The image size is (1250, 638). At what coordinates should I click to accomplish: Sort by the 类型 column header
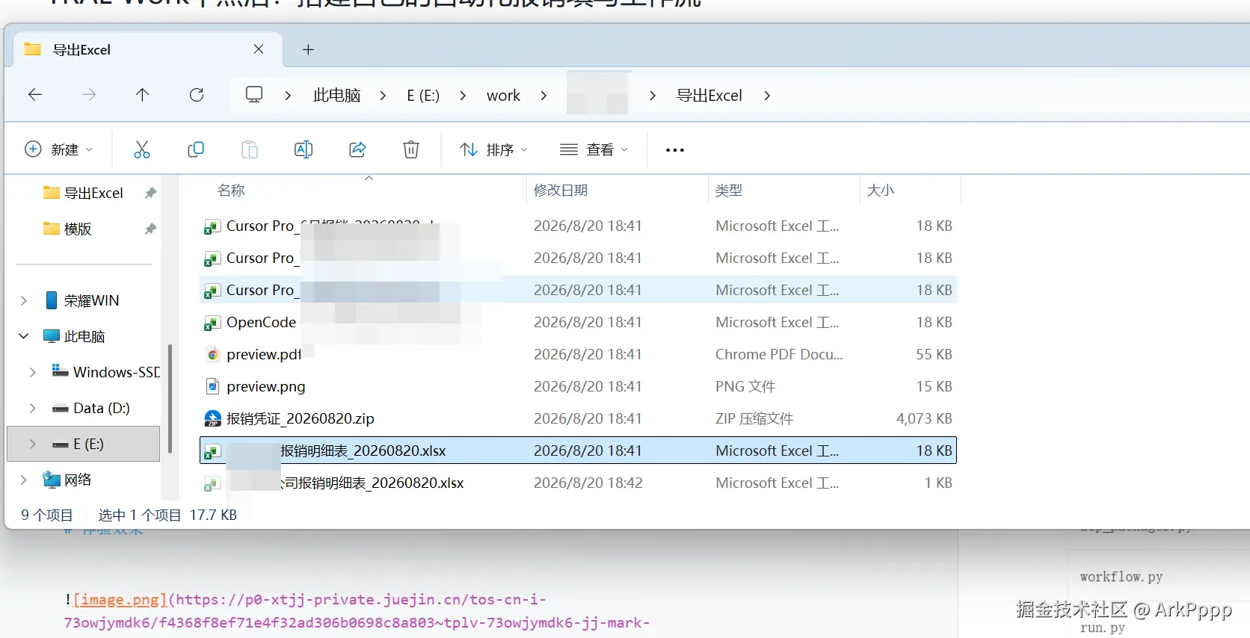729,191
